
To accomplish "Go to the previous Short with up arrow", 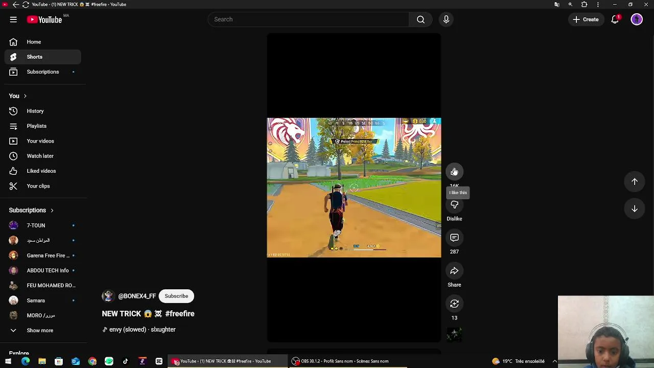I will click(634, 181).
